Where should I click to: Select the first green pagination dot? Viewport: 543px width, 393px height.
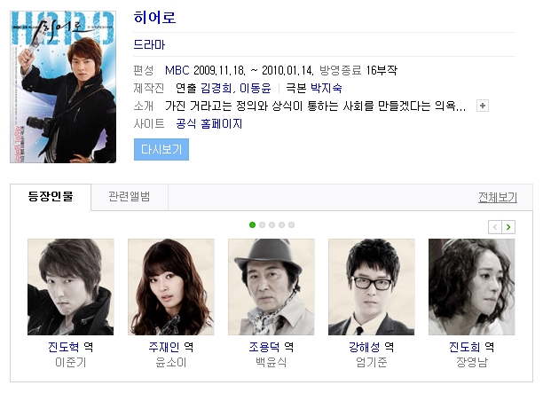[253, 225]
